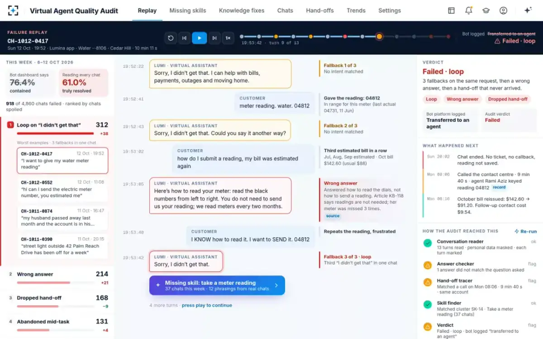Screen dimensions: 543x339
Task: Click the 19:53:05 timestamp in transcript
Action: 133,184
